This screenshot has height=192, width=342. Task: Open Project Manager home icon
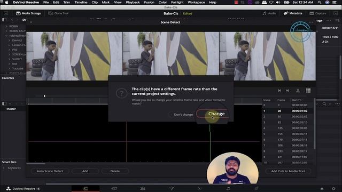(322, 189)
